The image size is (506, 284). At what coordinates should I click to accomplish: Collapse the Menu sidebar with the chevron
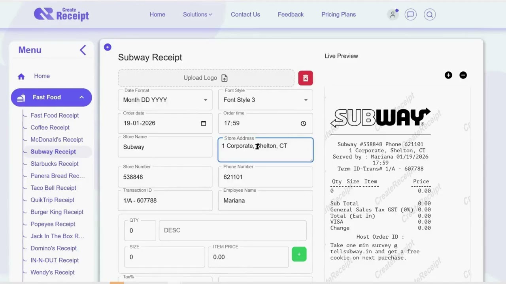(x=83, y=50)
